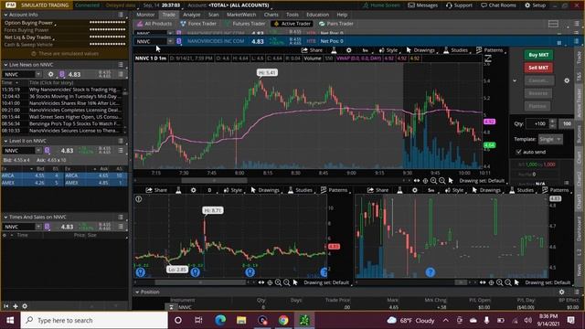Click the Windows Start button
Screen dimensions: 585x329
coord(10,320)
